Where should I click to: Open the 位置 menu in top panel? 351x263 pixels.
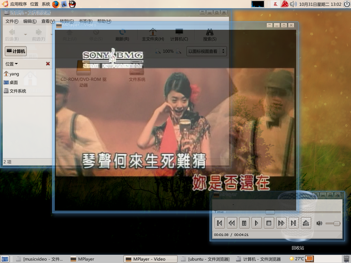point(34,4)
